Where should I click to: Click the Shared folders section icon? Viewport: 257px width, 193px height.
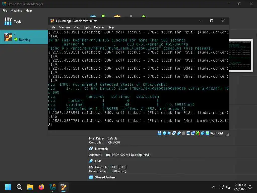[x=91, y=177]
